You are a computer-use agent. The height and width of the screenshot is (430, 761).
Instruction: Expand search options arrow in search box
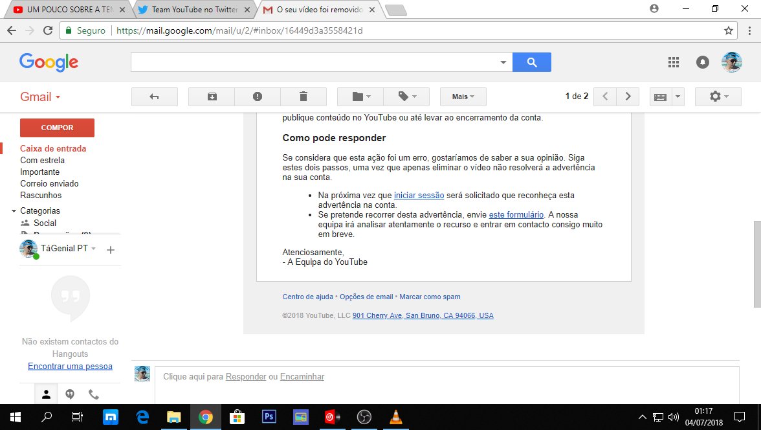503,62
